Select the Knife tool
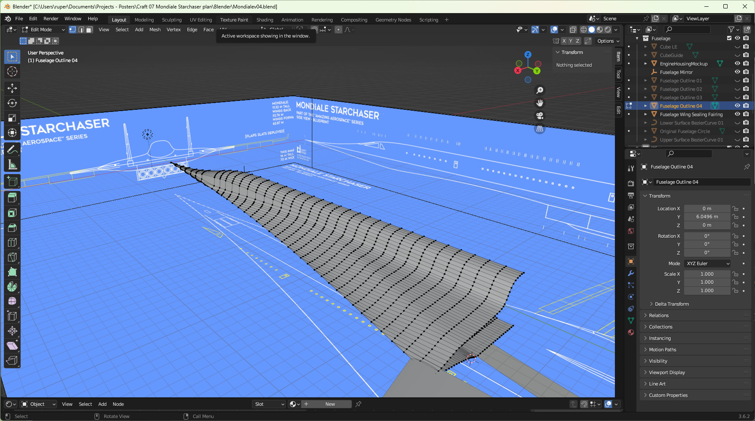The width and height of the screenshot is (755, 421). point(12,257)
